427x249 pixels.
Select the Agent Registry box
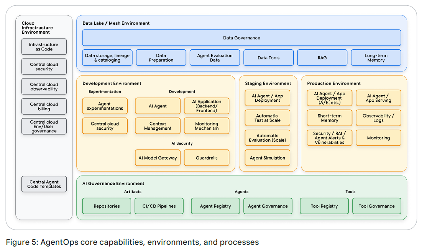pyautogui.click(x=215, y=206)
